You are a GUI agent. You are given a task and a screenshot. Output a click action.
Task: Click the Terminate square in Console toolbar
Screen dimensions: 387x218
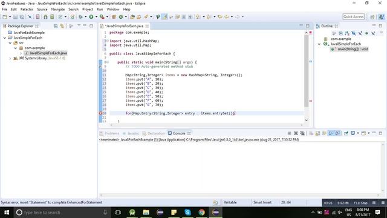[x=289, y=133]
